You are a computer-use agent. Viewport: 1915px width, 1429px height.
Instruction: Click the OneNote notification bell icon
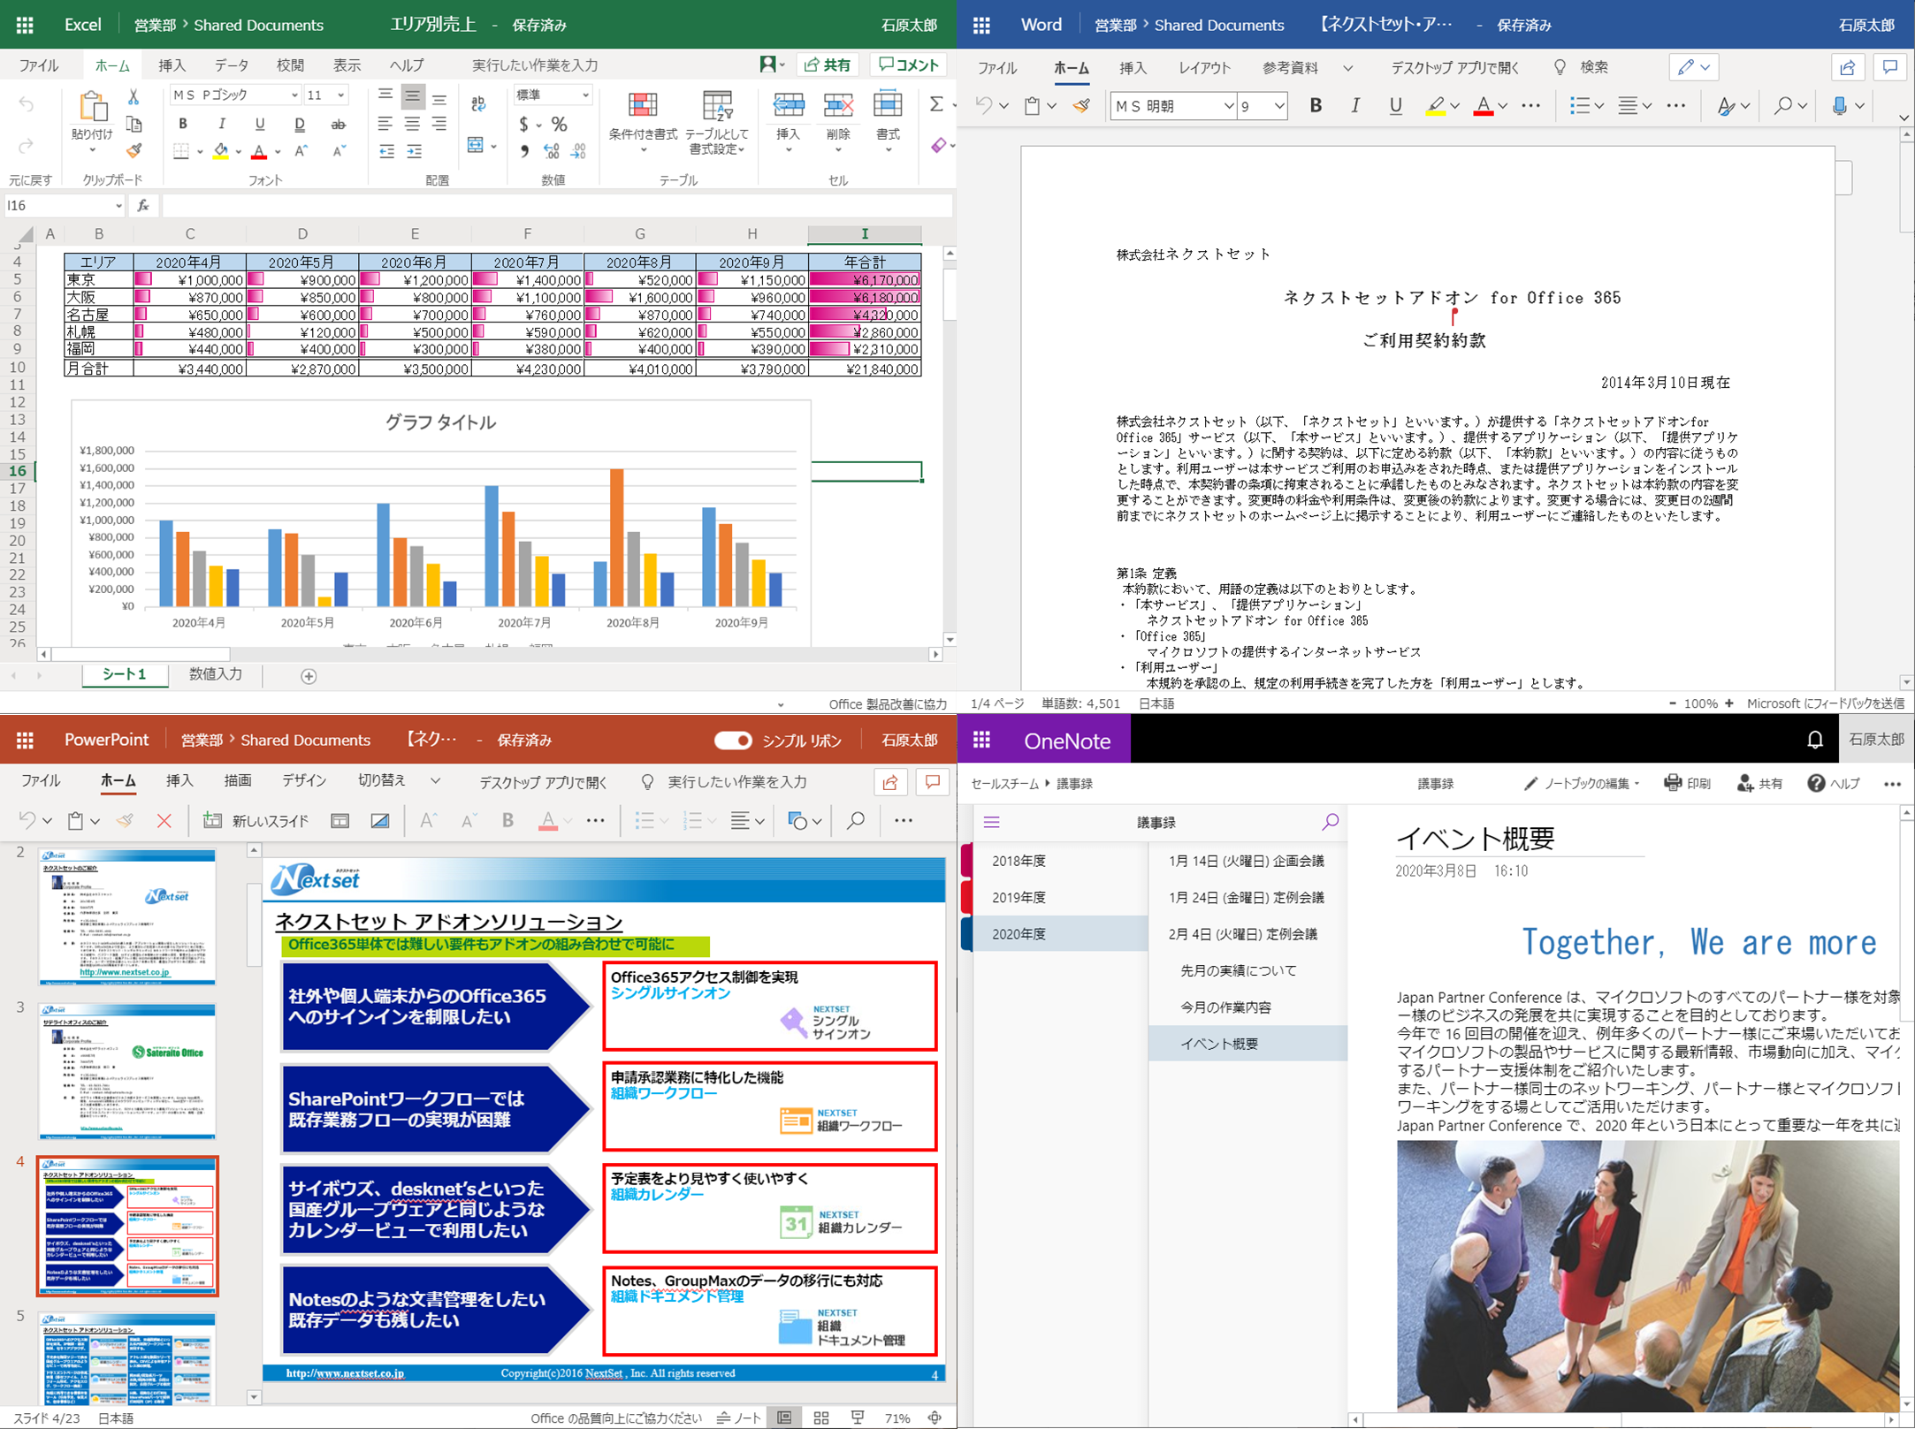tap(1814, 740)
